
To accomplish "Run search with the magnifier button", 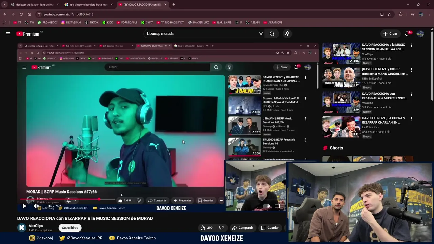I will (x=272, y=34).
